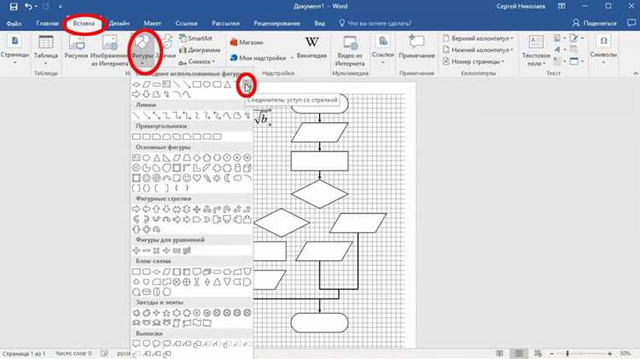Choose the minus sign under Фигуры для уравнений
The height and width of the screenshot is (359, 640).
pyautogui.click(x=146, y=251)
